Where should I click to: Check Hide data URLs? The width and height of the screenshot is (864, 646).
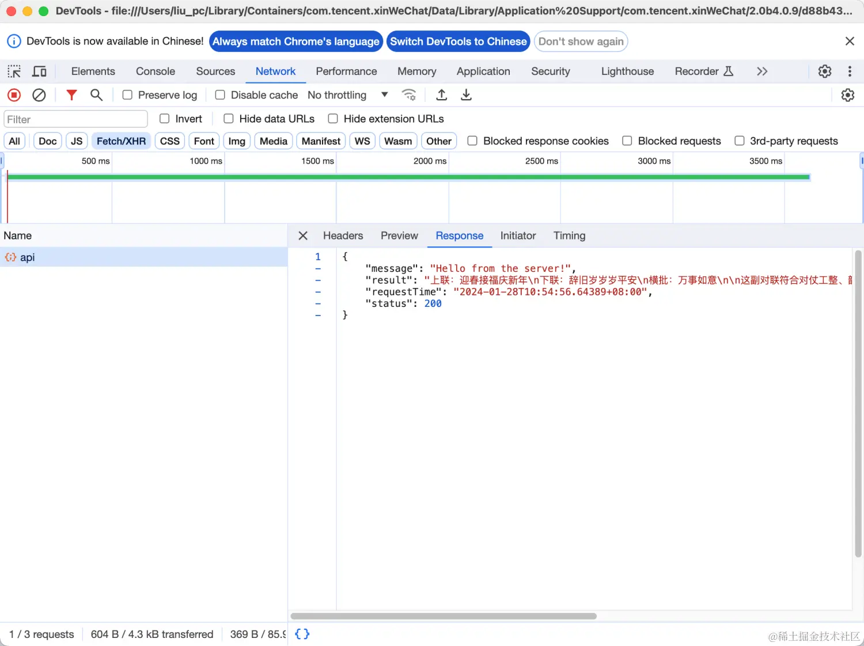229,119
